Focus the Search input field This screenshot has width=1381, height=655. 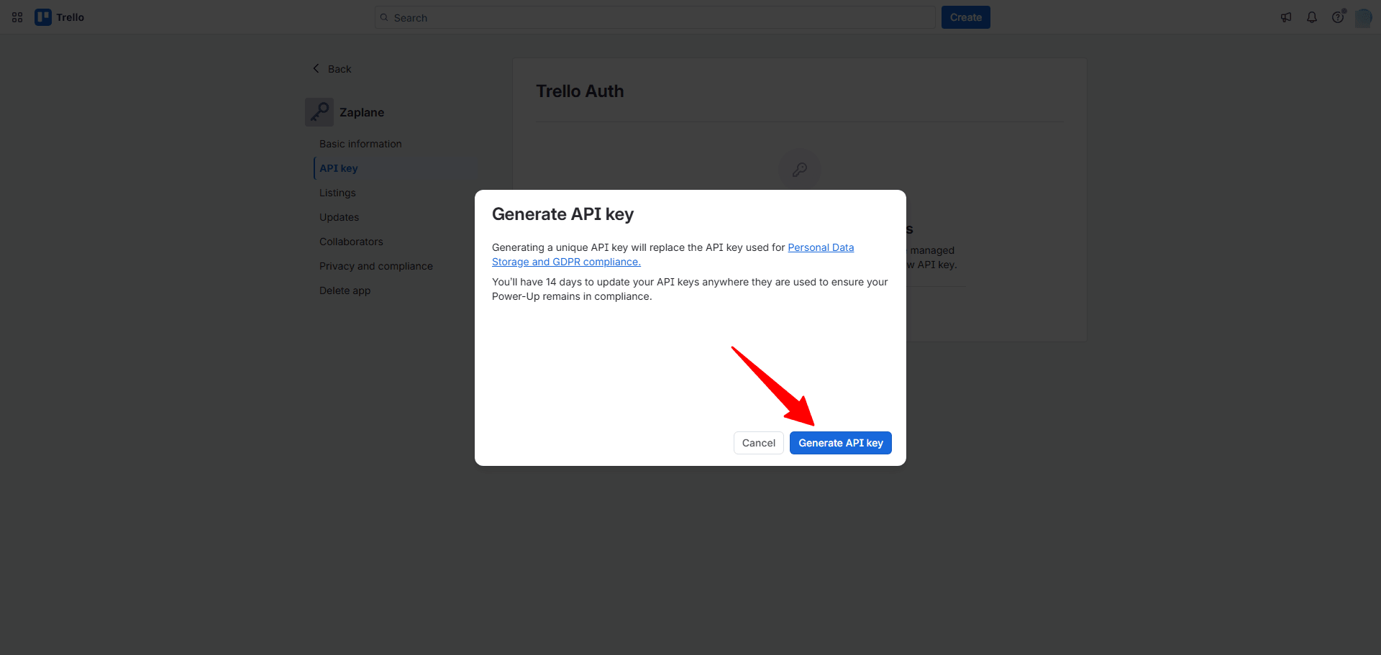655,17
